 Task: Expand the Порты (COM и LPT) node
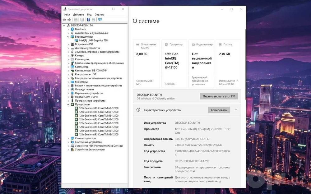[68, 97]
